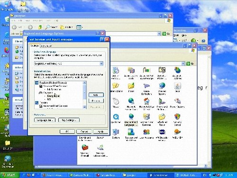Open Help menu in the Recording window

pyautogui.click(x=184, y=35)
